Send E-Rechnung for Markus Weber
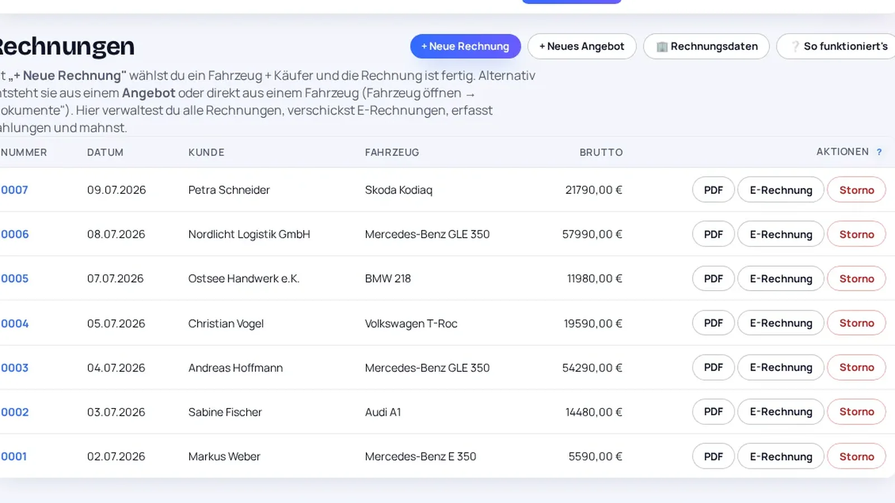Screen dimensions: 895x503 point(781,457)
